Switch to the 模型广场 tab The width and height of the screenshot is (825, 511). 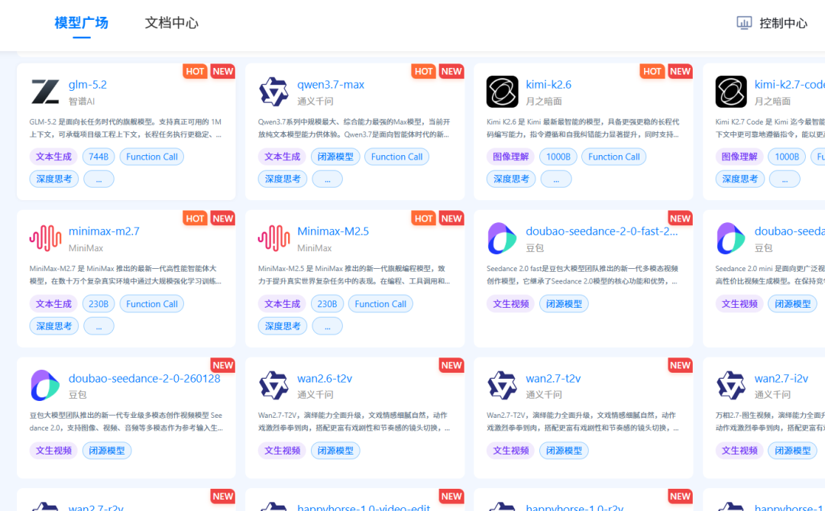coord(82,23)
